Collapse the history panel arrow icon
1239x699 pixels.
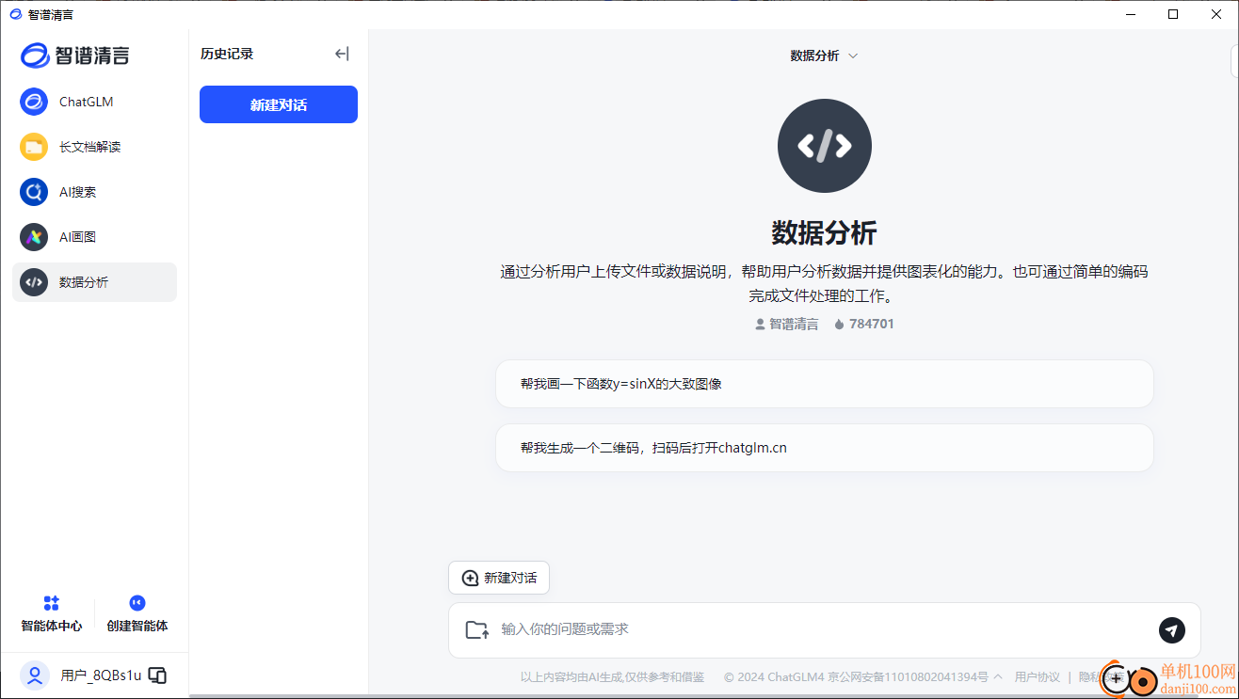(x=342, y=54)
